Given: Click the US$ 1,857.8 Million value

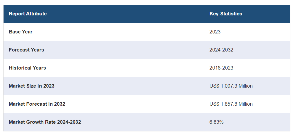Looking at the screenshot, I should pyautogui.click(x=231, y=104).
